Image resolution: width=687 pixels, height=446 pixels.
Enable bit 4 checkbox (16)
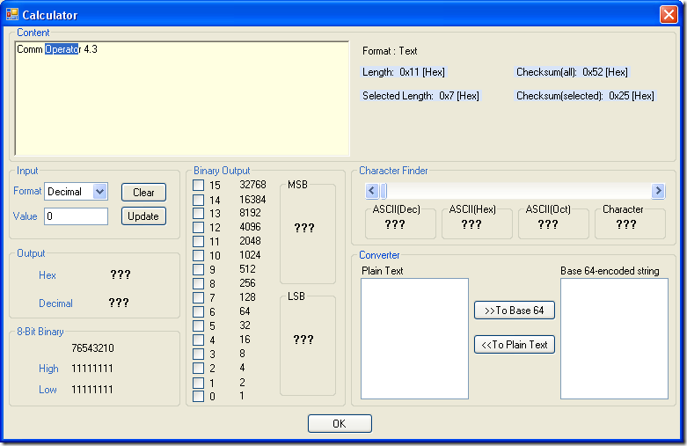199,340
